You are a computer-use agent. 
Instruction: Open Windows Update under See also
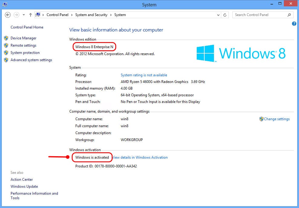click(24, 186)
